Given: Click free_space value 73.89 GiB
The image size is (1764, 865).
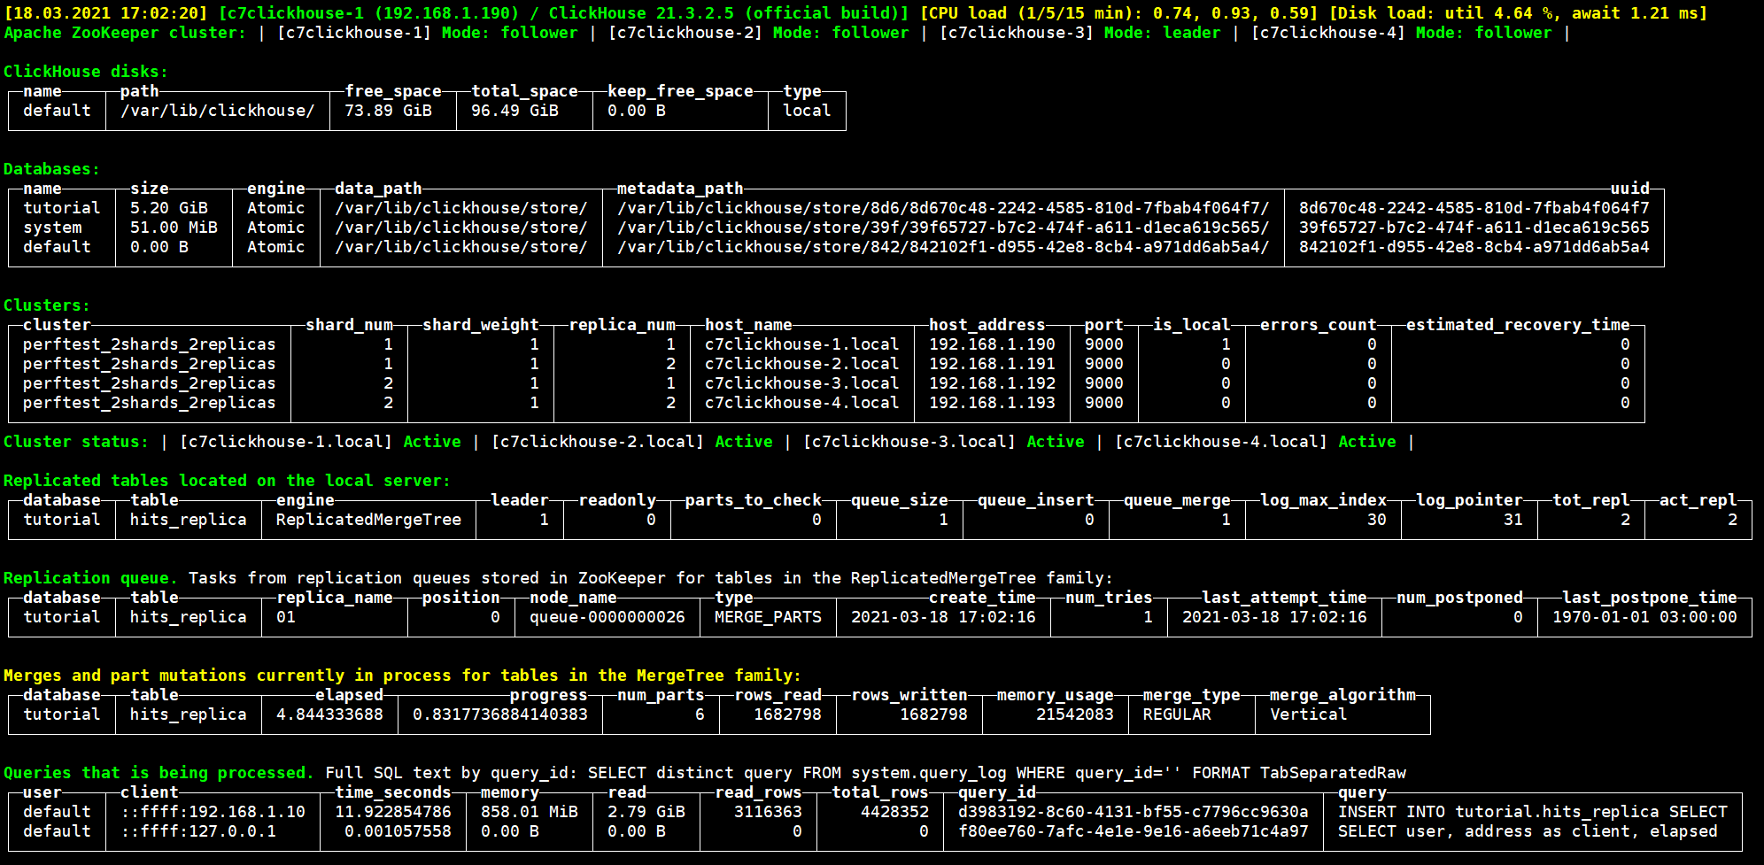Looking at the screenshot, I should [x=388, y=111].
